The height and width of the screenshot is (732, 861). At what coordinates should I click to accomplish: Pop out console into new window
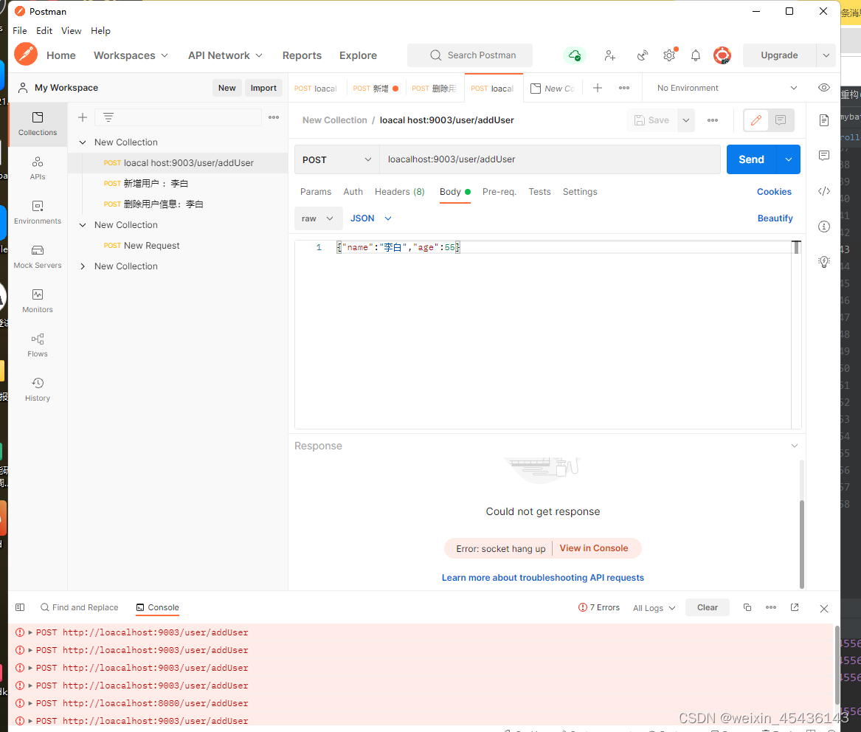[794, 607]
